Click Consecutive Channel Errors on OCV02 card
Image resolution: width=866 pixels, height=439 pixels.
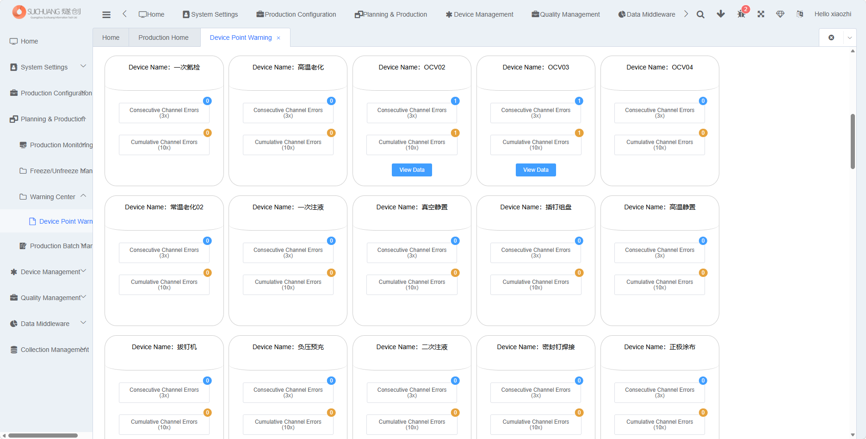(412, 113)
